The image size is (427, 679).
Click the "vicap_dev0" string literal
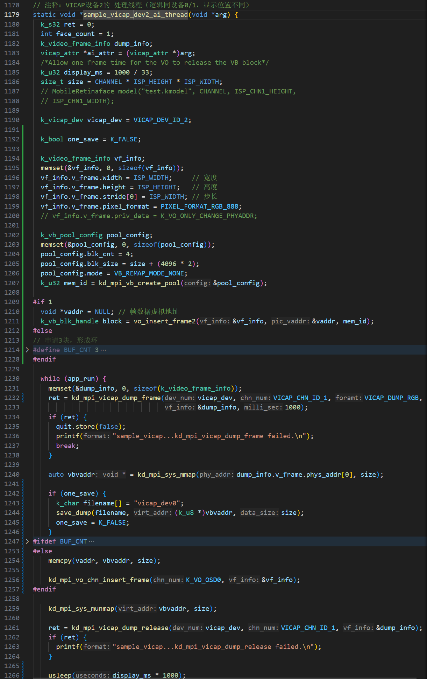coord(158,503)
